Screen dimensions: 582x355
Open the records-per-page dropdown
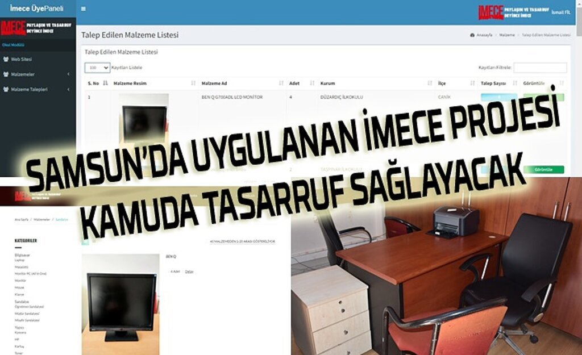point(97,68)
